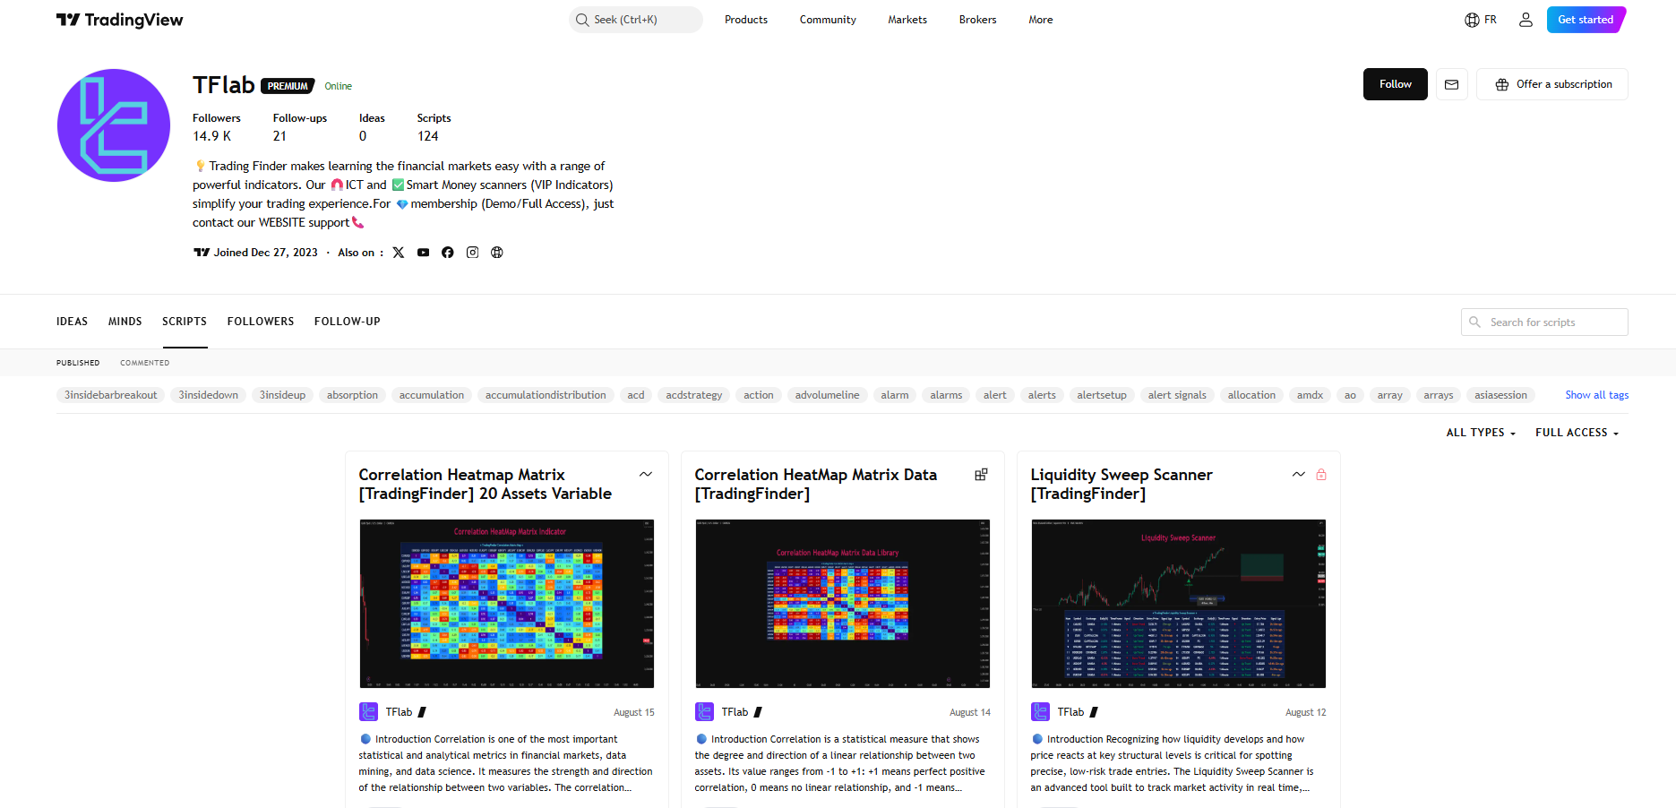
Task: Click indicator type icon on Correlation Heatmap Matrix card
Action: tap(646, 475)
